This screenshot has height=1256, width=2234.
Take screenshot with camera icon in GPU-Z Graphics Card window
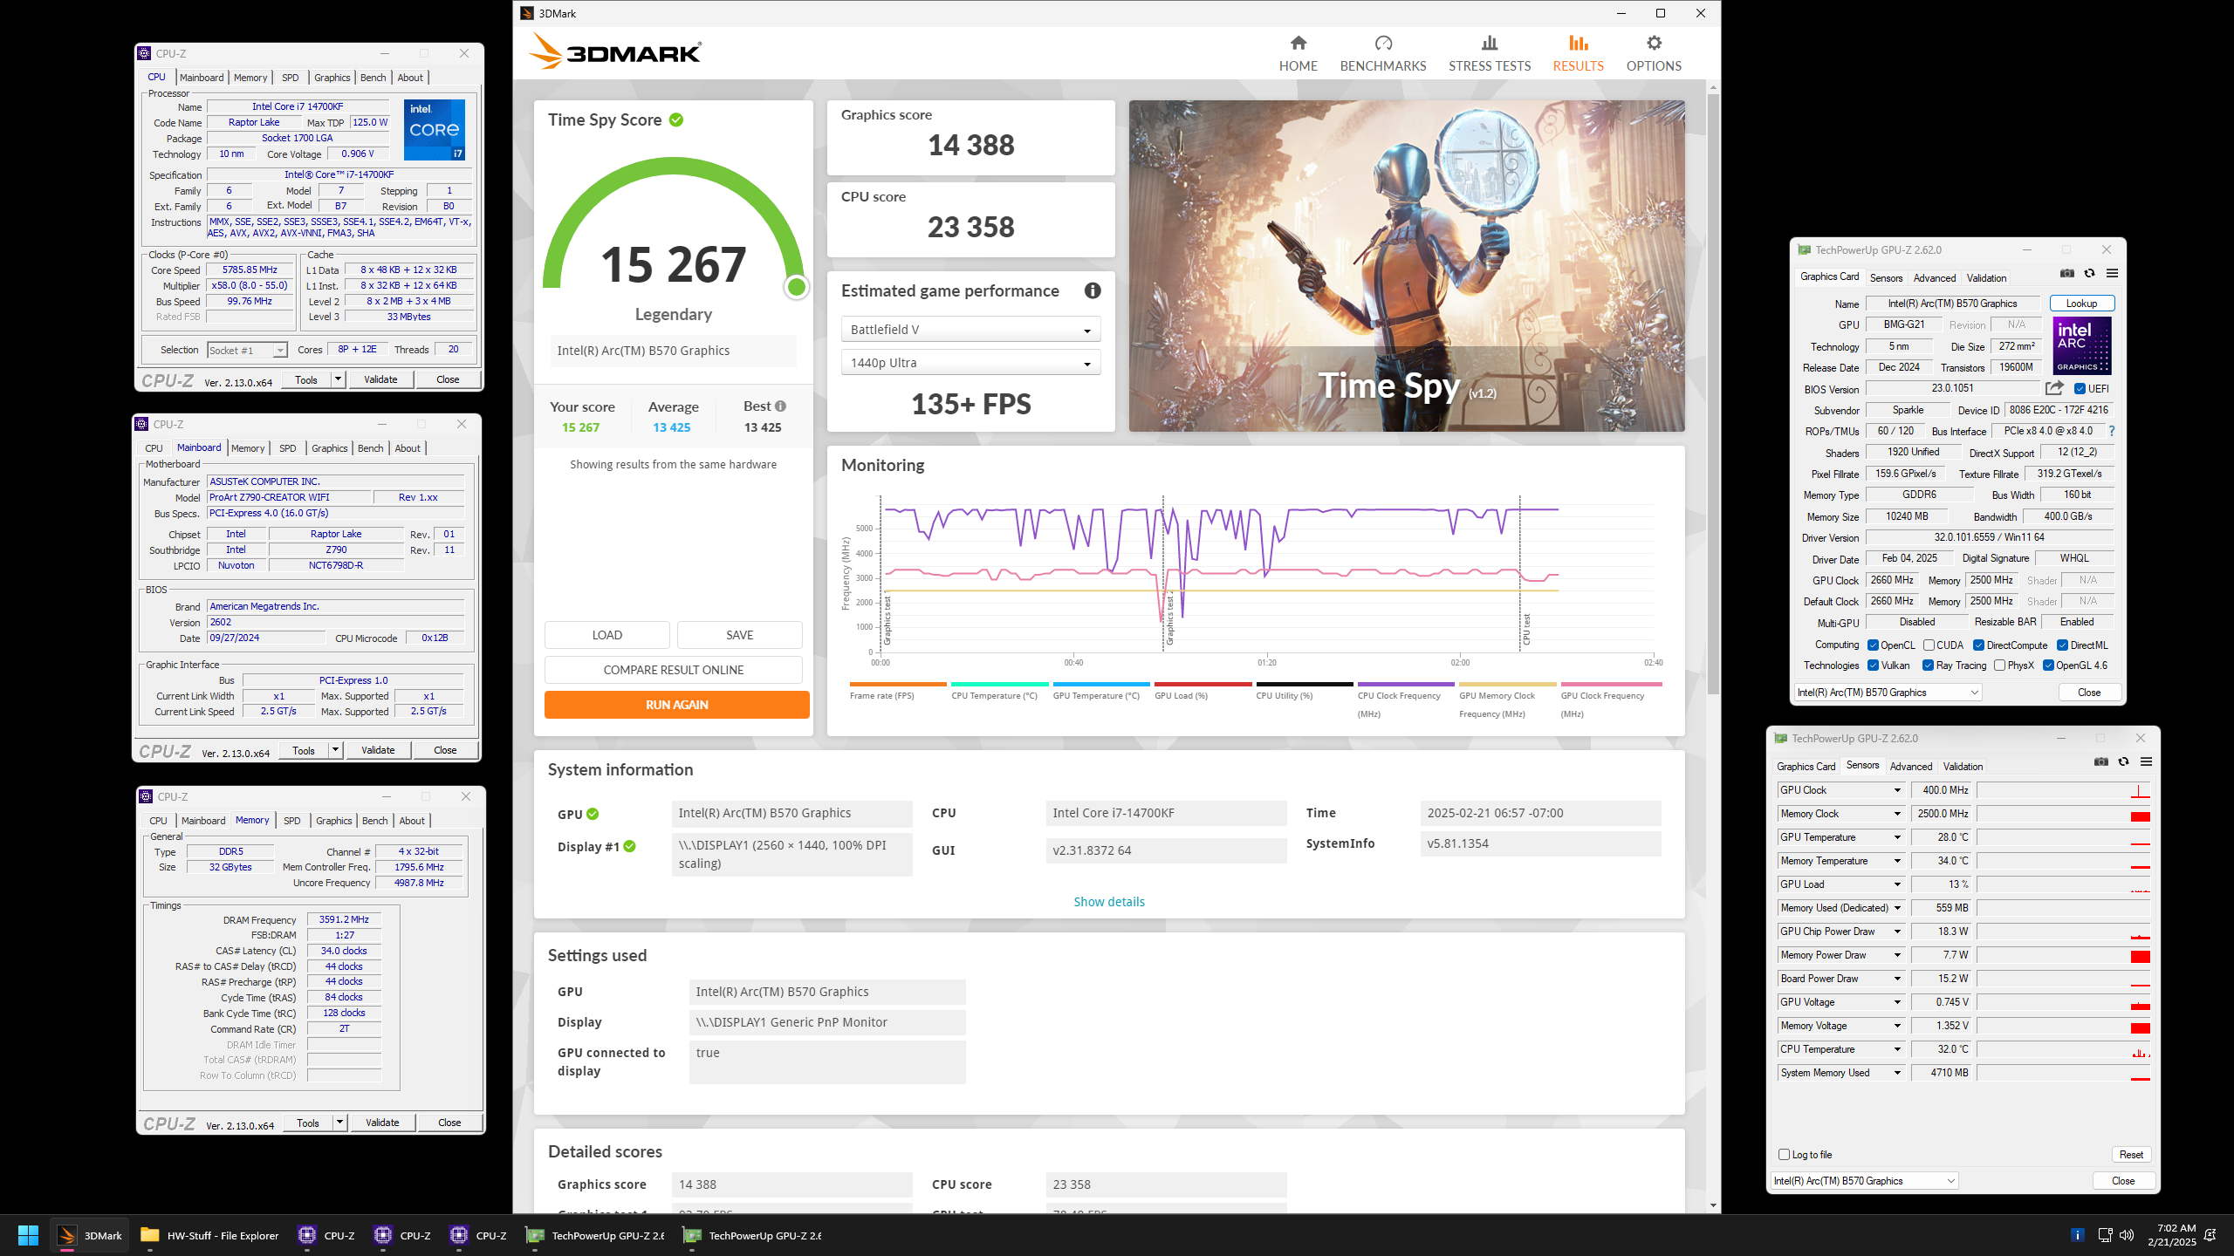pyautogui.click(x=2067, y=273)
